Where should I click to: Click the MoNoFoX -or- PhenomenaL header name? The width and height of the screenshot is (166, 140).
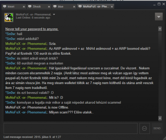(x=34, y=14)
